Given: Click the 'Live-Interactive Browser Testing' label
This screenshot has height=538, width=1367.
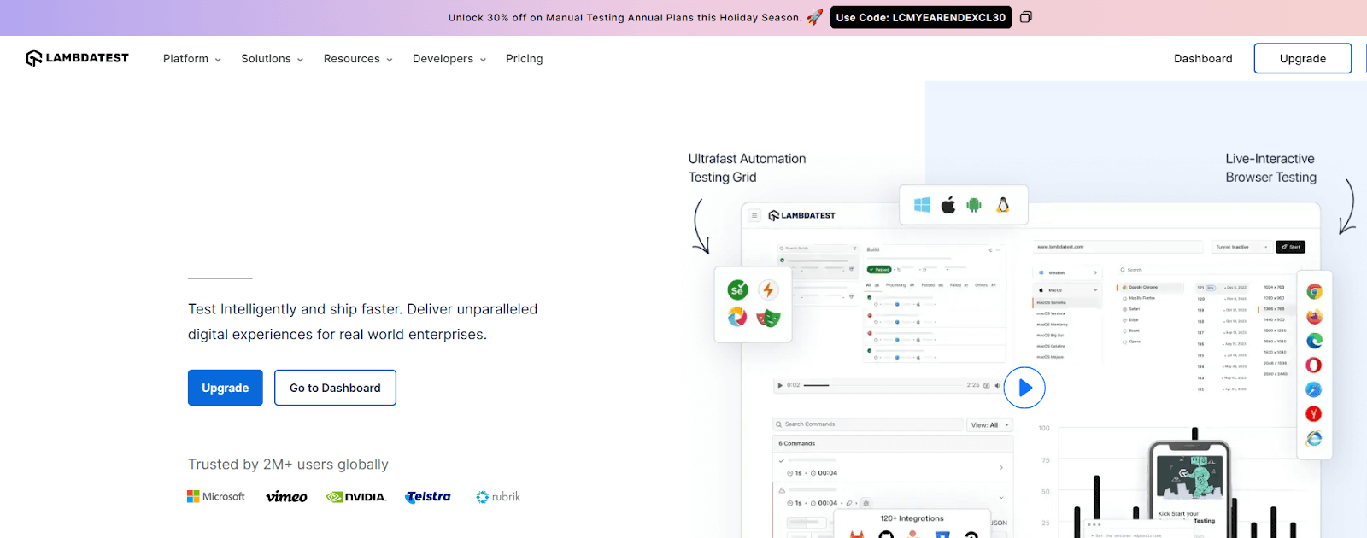Looking at the screenshot, I should click(1271, 168).
